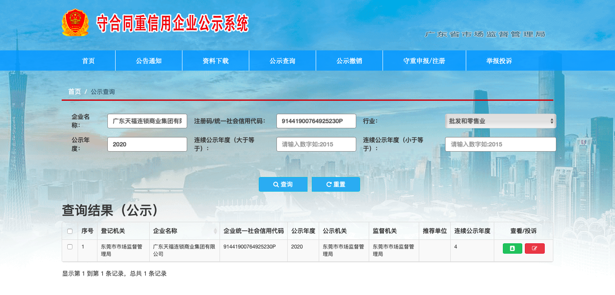Select the 公示查询 navigation tab

point(282,61)
